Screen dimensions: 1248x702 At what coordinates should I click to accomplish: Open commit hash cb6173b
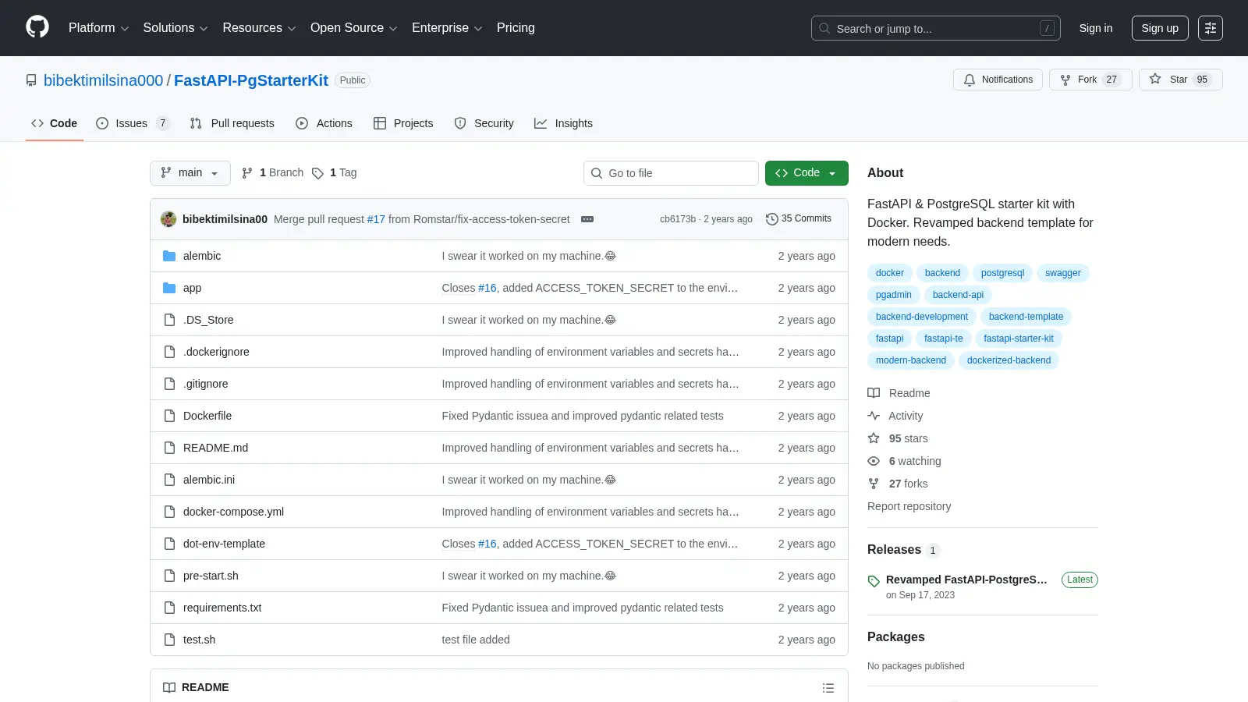tap(678, 219)
